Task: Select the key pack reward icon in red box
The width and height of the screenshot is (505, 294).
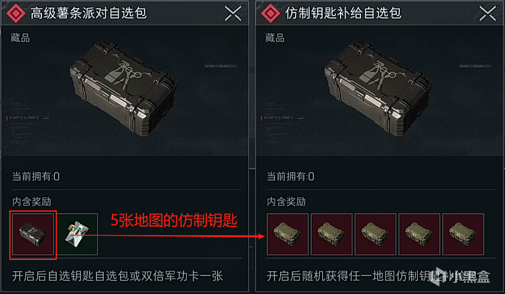Action: [x=33, y=235]
